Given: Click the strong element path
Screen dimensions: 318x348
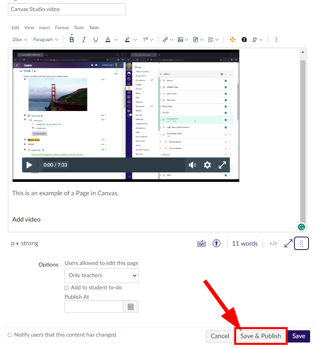Looking at the screenshot, I should (30, 243).
